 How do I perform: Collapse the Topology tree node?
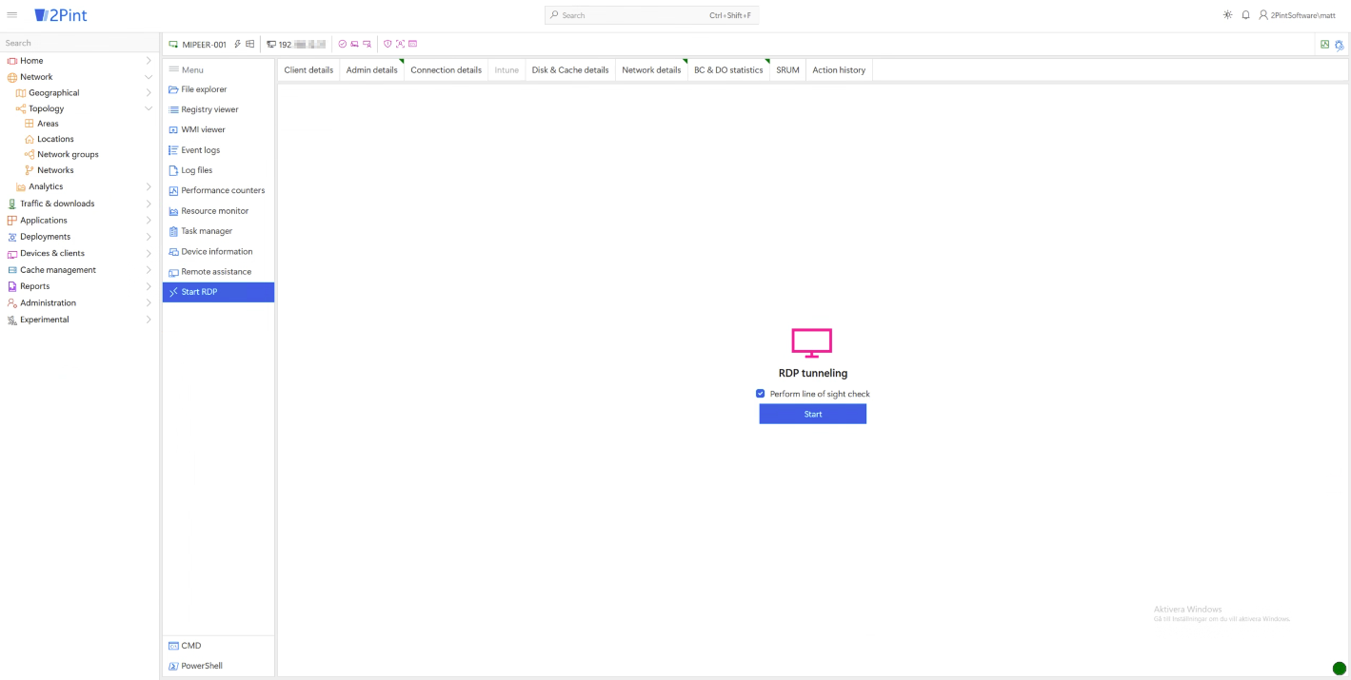(x=149, y=108)
